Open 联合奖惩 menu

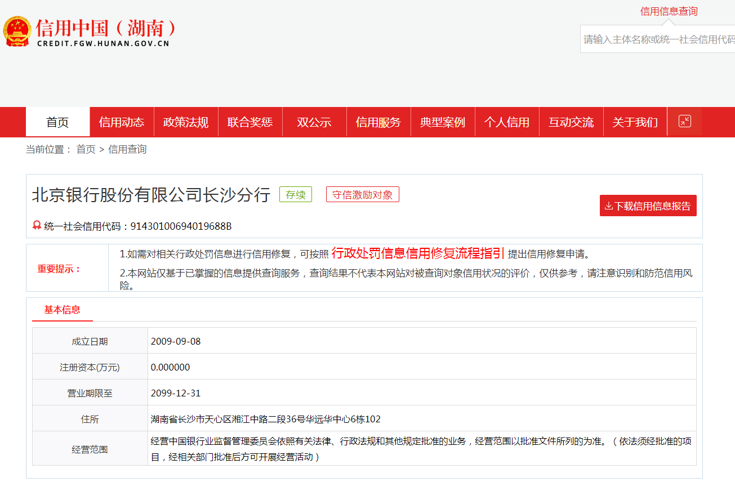(250, 122)
